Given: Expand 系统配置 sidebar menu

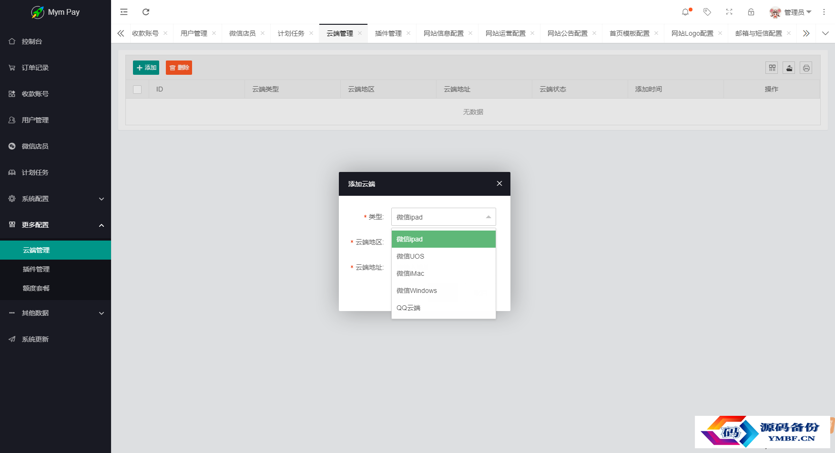Looking at the screenshot, I should click(55, 199).
